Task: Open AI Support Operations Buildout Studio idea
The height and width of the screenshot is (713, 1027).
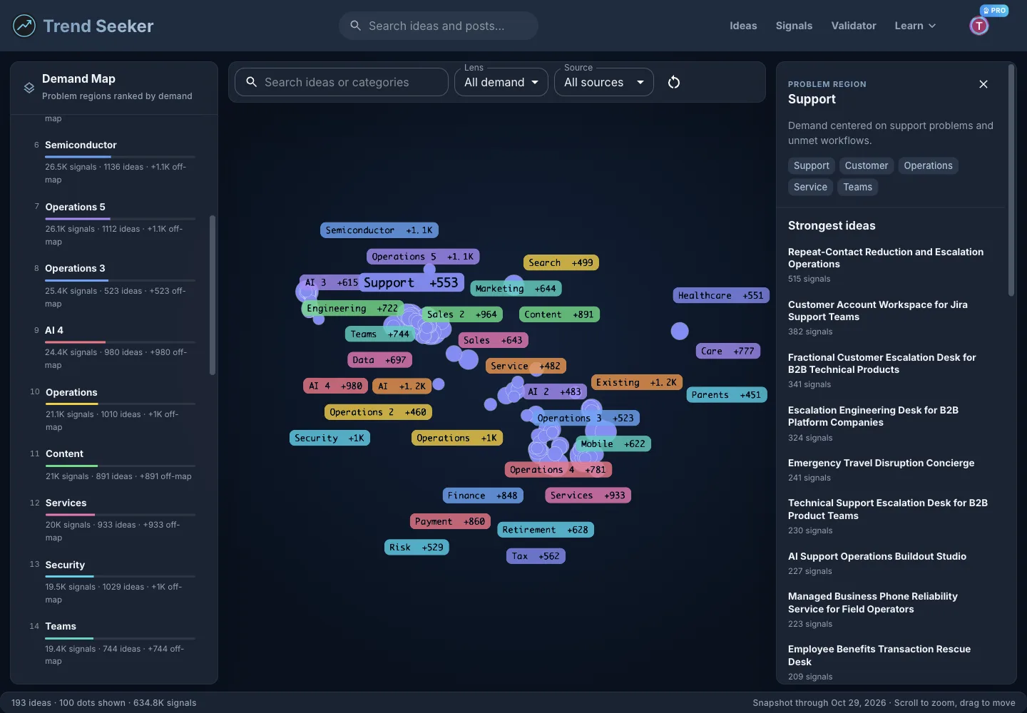Action: click(889, 563)
